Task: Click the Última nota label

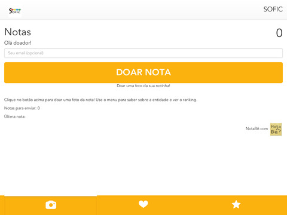Action: pos(15,116)
